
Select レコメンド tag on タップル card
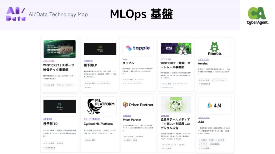[x=140, y=80]
